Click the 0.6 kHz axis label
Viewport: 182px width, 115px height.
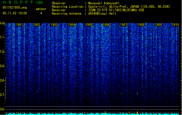2,109
